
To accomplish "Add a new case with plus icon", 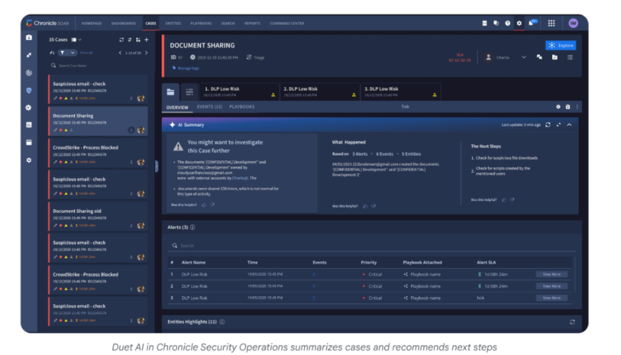I will pyautogui.click(x=146, y=40).
